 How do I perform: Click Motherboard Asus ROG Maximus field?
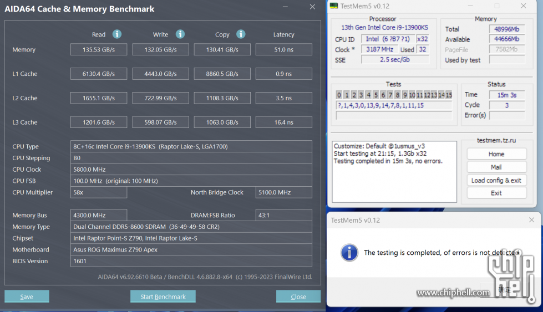191,249
